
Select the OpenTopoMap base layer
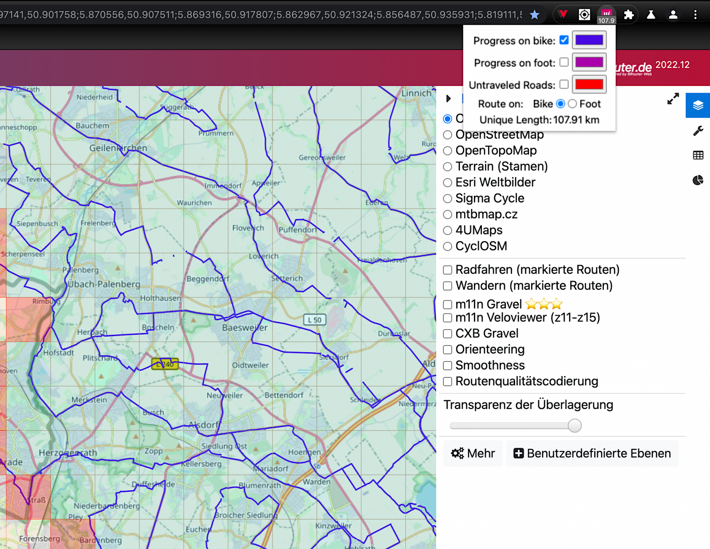click(x=448, y=151)
